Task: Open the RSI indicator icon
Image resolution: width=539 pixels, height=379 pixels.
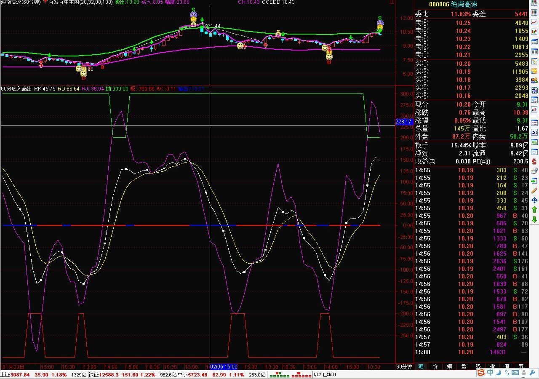Action: tap(534, 132)
